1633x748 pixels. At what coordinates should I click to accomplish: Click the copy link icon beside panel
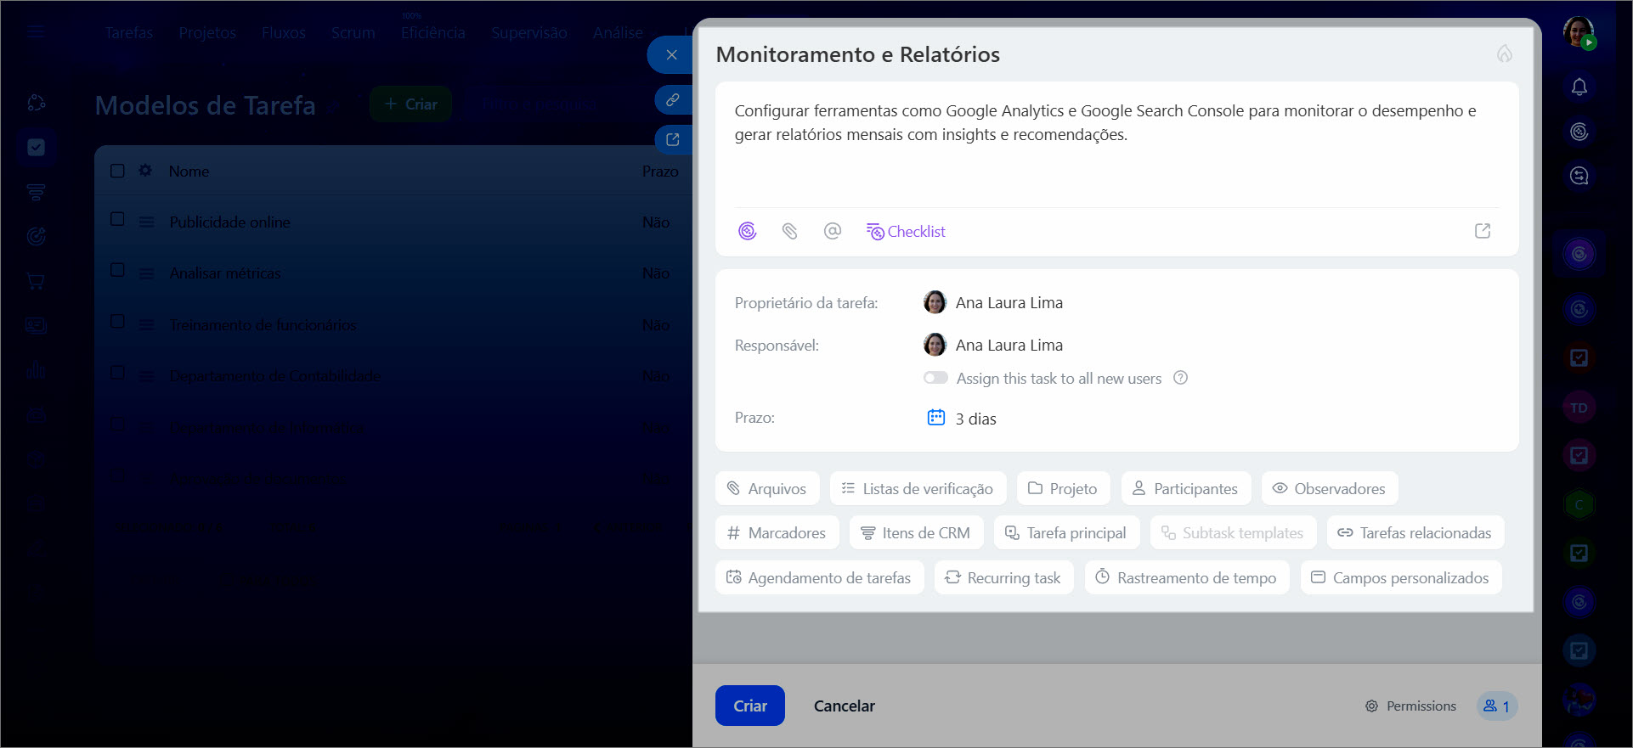tap(672, 99)
